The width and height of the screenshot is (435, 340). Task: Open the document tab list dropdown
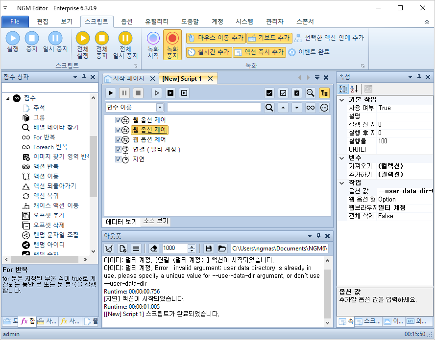tap(317, 78)
